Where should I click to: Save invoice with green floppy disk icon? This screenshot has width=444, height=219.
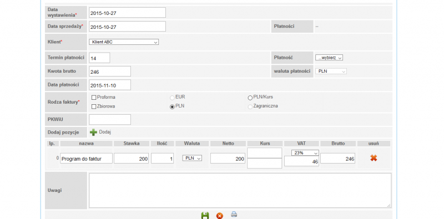[x=205, y=216]
